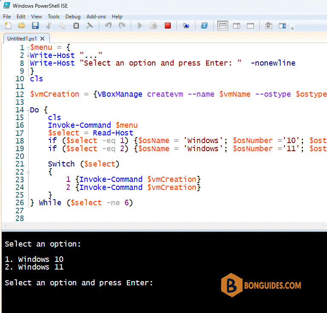Viewport: 327px width, 313px height.
Task: Show script pane on top layout toggle
Action: click(223, 26)
